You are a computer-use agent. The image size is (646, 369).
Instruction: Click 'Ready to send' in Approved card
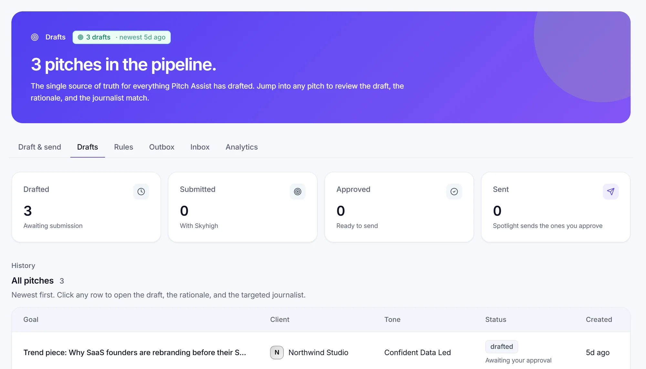(x=357, y=226)
